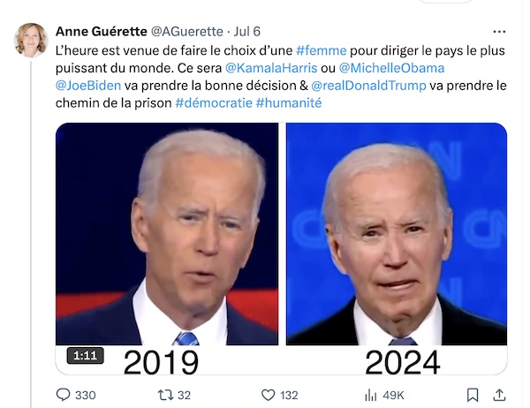Open @JoeBiden mention
The image size is (530, 408).
(x=88, y=85)
